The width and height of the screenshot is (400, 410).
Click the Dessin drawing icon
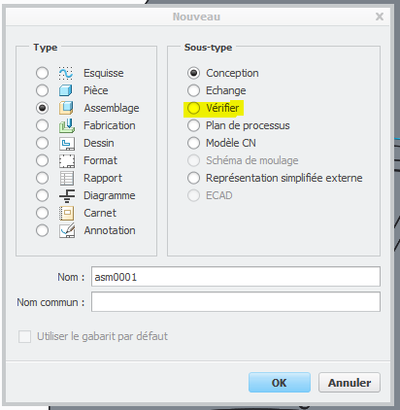tap(67, 143)
